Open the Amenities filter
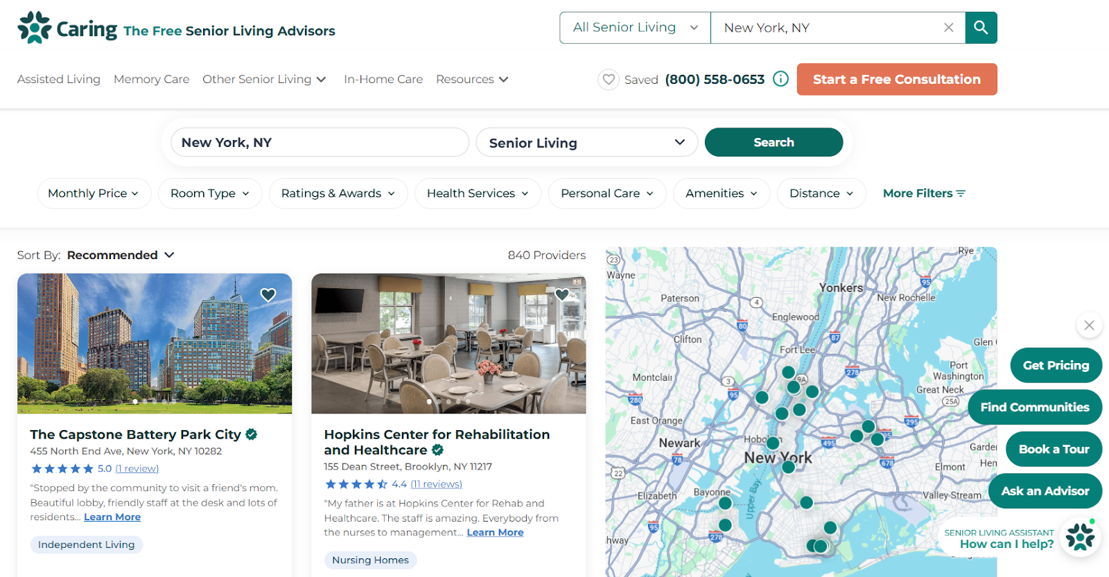The image size is (1109, 577). (x=722, y=193)
